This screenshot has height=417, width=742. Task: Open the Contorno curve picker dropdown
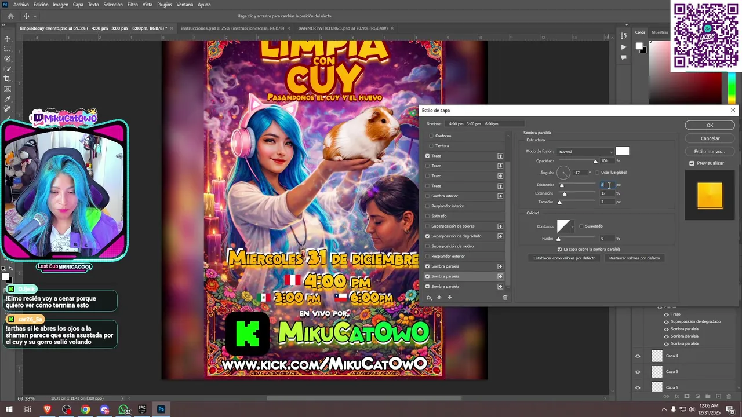(x=572, y=226)
